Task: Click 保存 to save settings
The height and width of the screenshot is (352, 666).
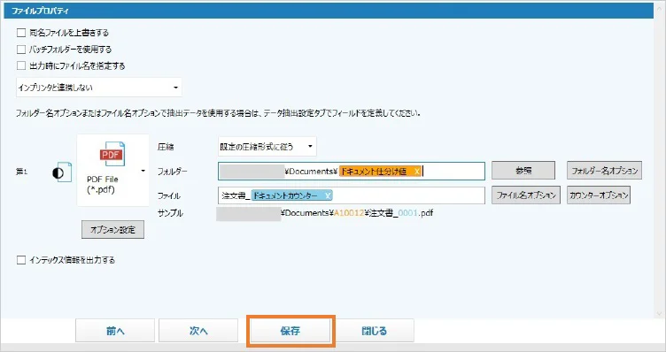Action: [x=290, y=331]
